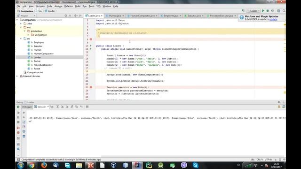Open Debug panel settings gear
The image size is (301, 169).
pos(279,102)
